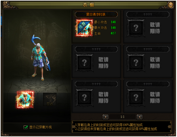The height and width of the screenshot is (137, 177).
Task: Click the locked question-mark icon in middle-left card
Action: [x=85, y=63]
